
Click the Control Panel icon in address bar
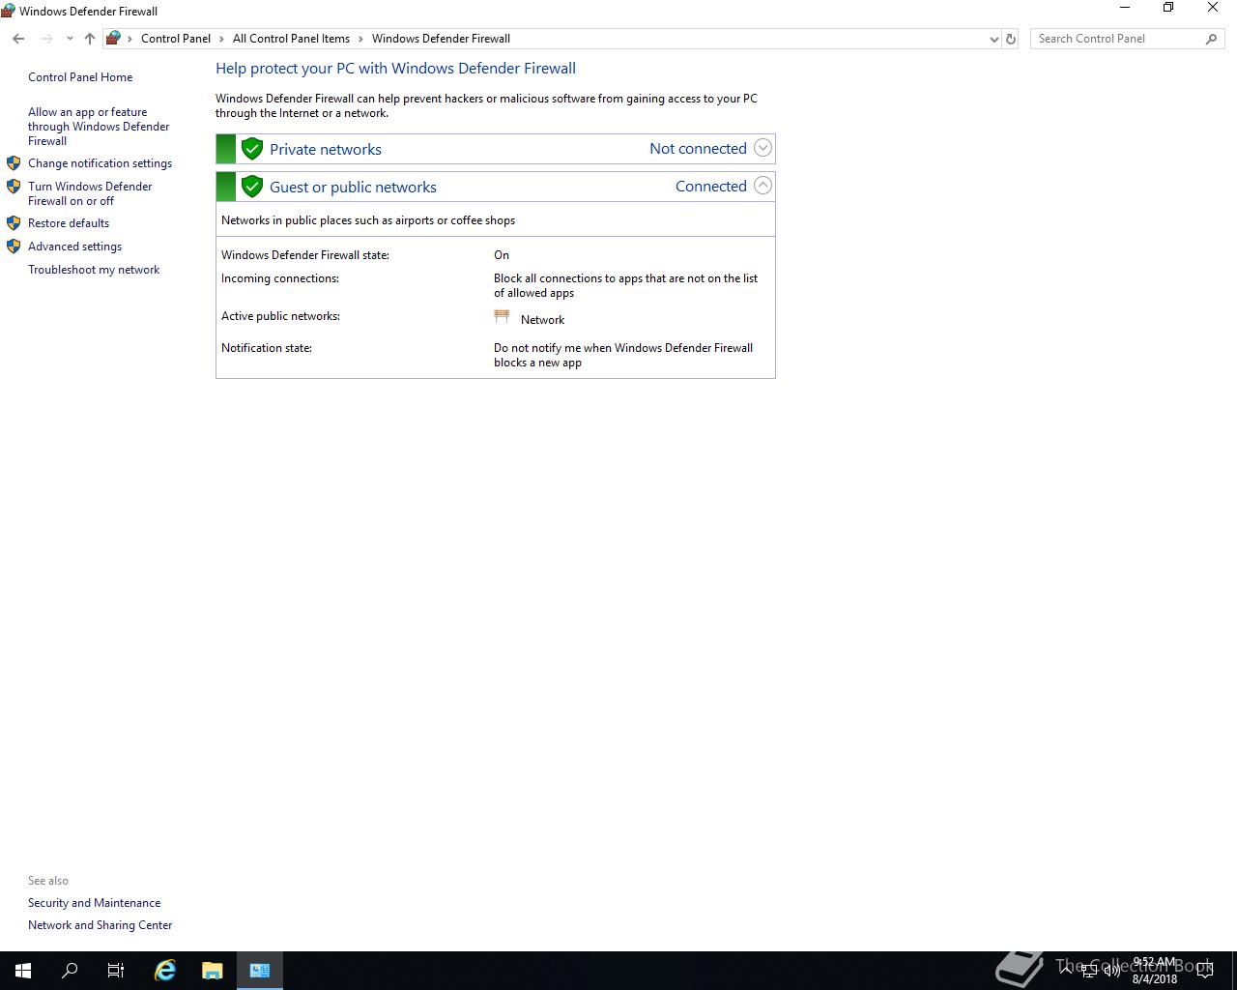[113, 39]
